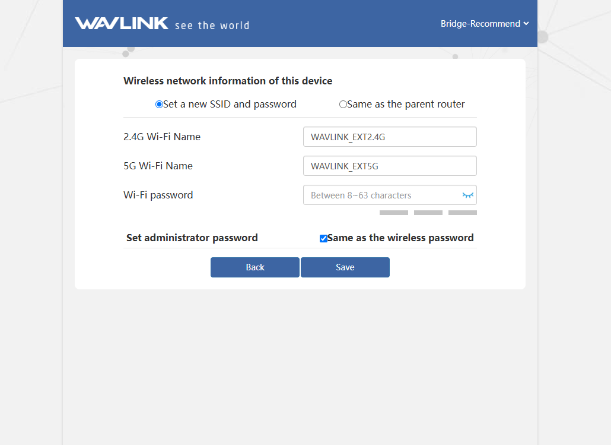Image resolution: width=611 pixels, height=445 pixels.
Task: Focus the 5G Wi-Fi Name text box
Action: click(389, 166)
